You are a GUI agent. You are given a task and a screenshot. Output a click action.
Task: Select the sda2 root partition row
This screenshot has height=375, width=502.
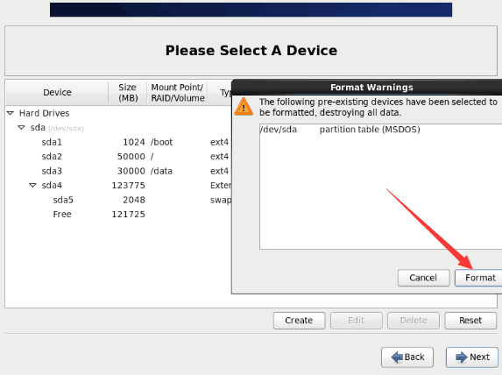[118, 156]
